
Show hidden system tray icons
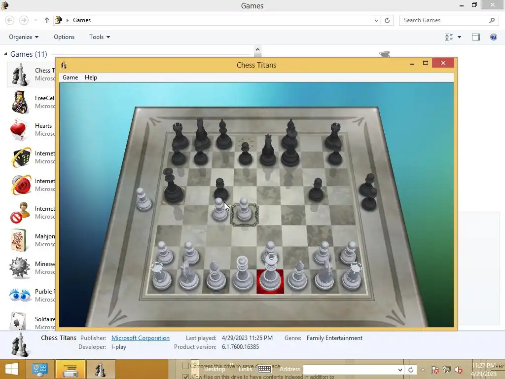[423, 370]
